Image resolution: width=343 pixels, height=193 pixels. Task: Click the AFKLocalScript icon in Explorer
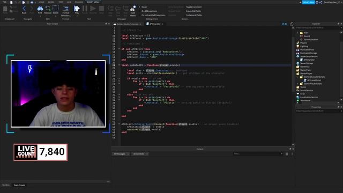[x=305, y=80]
